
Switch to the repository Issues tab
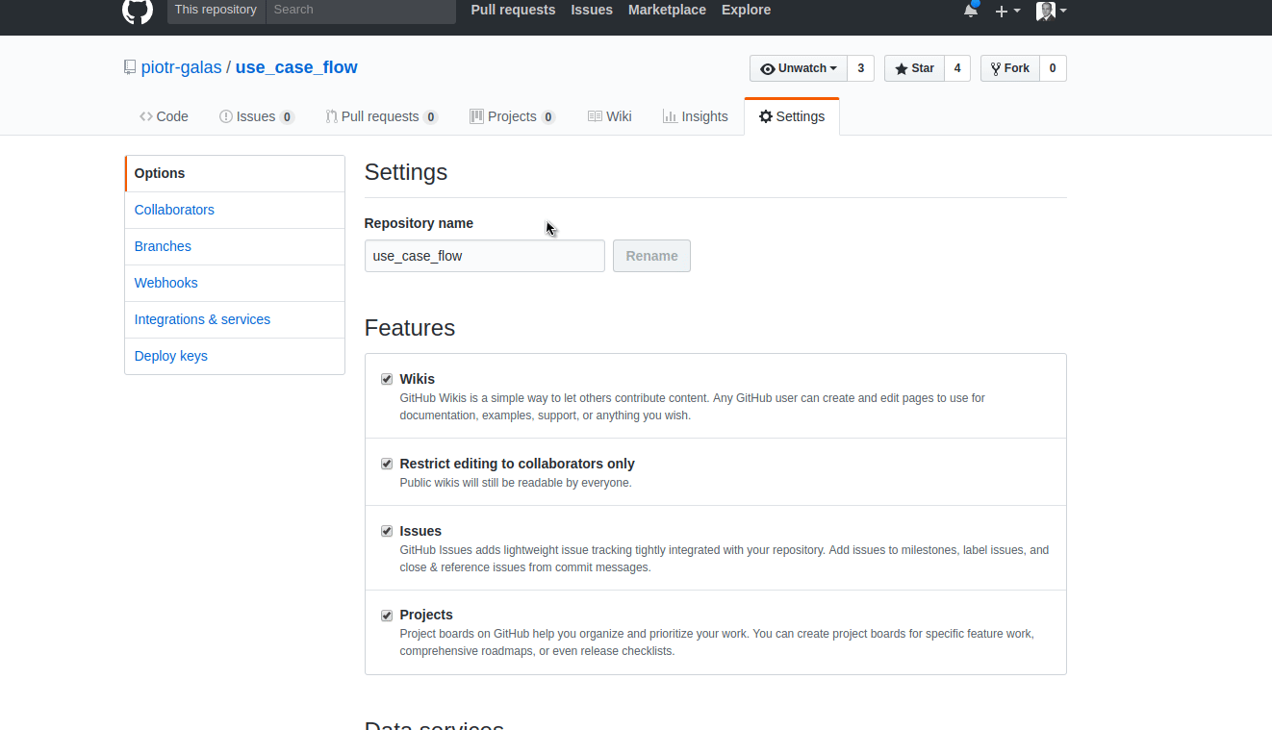click(257, 116)
